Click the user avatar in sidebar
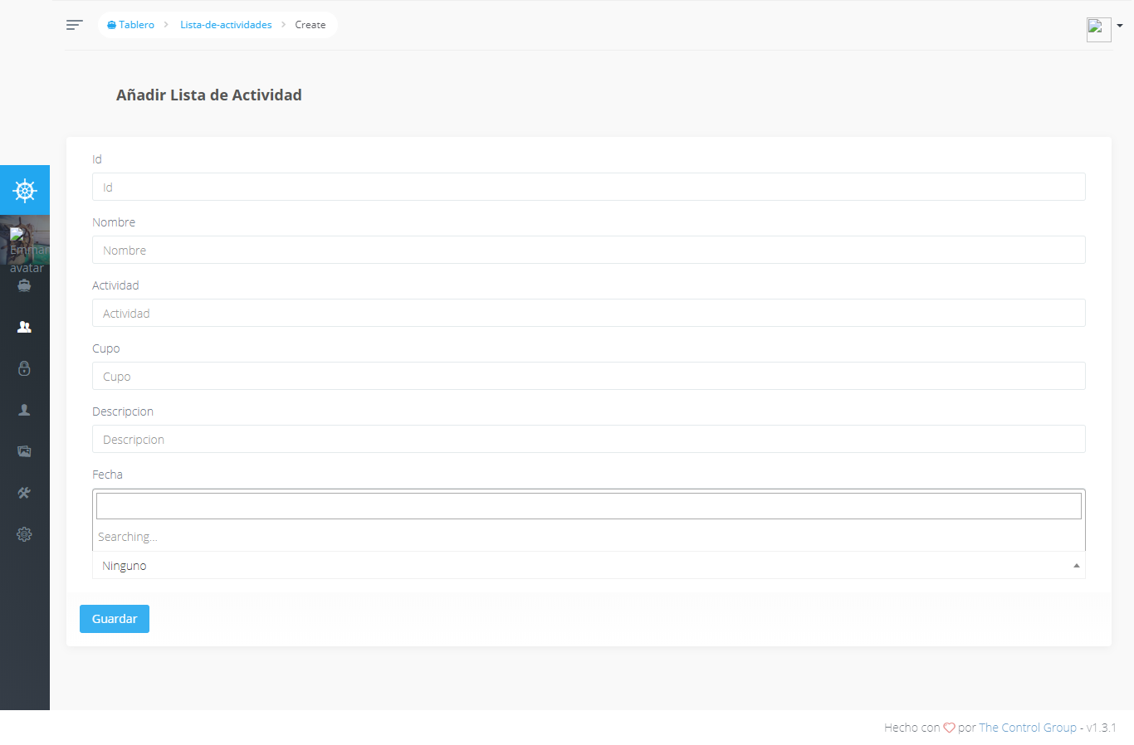The height and width of the screenshot is (745, 1134). point(28,251)
